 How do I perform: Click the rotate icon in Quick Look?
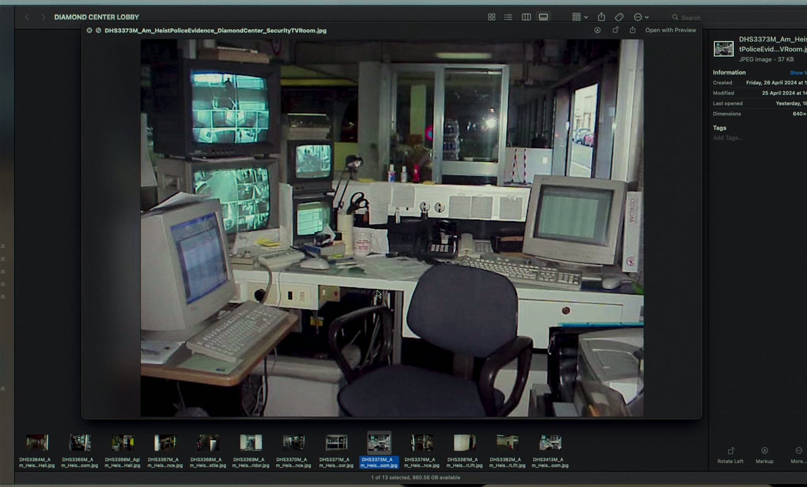point(615,30)
